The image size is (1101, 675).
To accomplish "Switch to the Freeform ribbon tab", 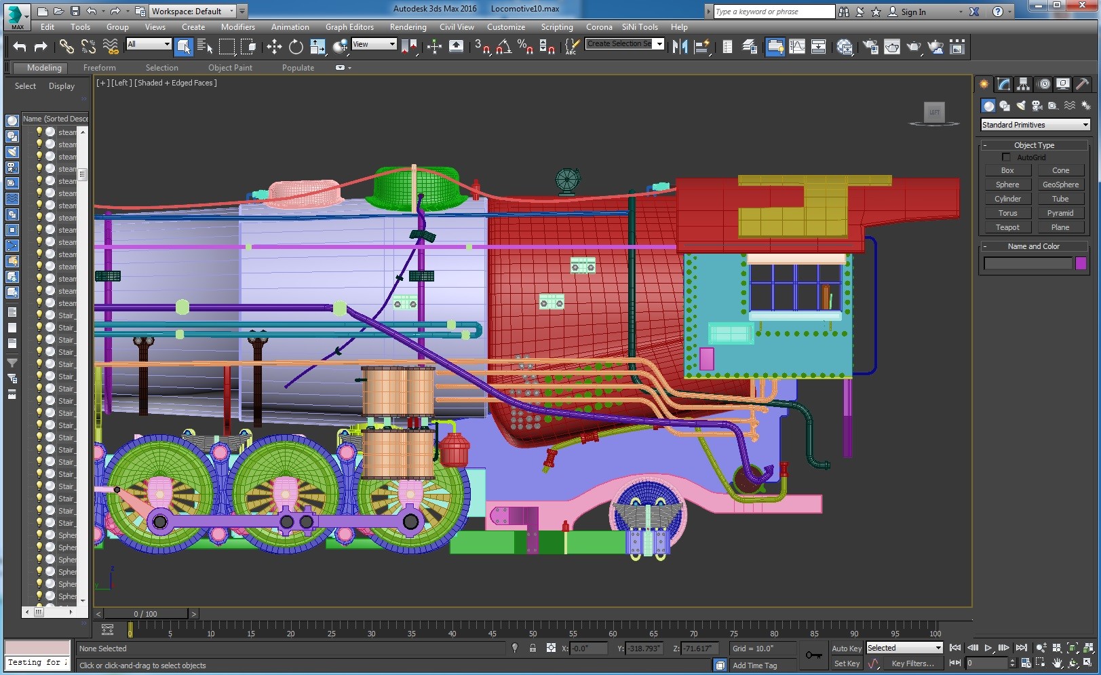I will tap(99, 68).
